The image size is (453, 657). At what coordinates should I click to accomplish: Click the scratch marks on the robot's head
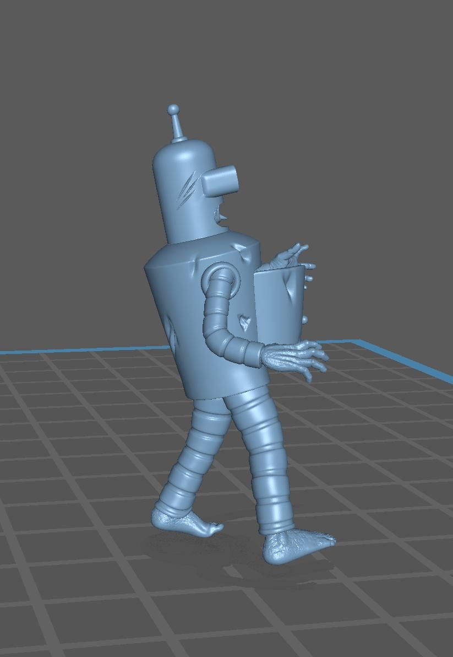coord(186,191)
